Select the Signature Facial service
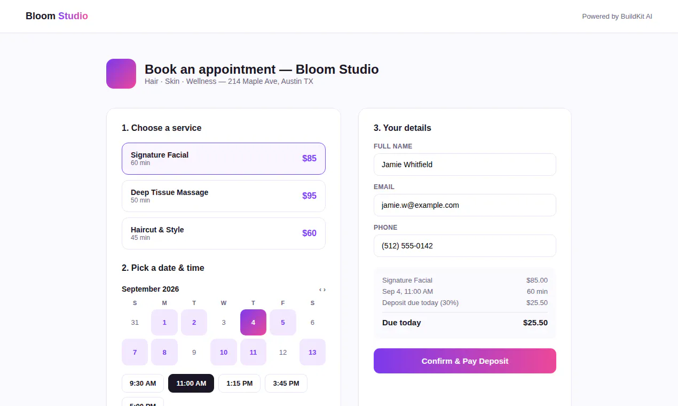The image size is (678, 406). 224,159
